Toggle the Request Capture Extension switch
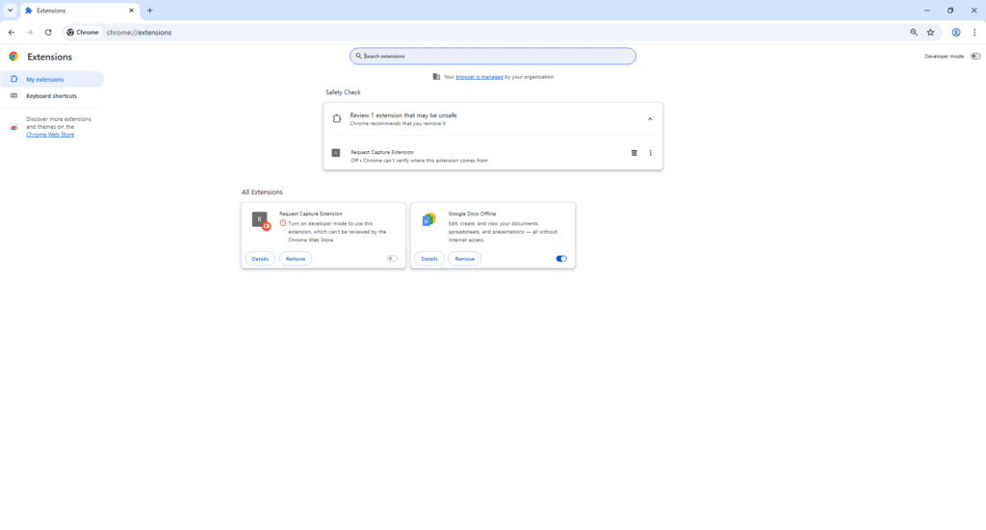Screen dimensions: 986x530 392,259
